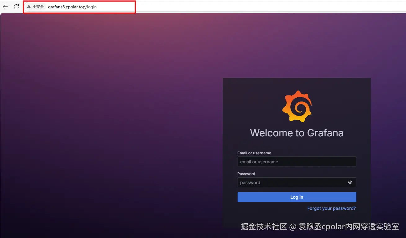Focus the email or username field
Screen dimensions: 406x238
tap(297, 161)
